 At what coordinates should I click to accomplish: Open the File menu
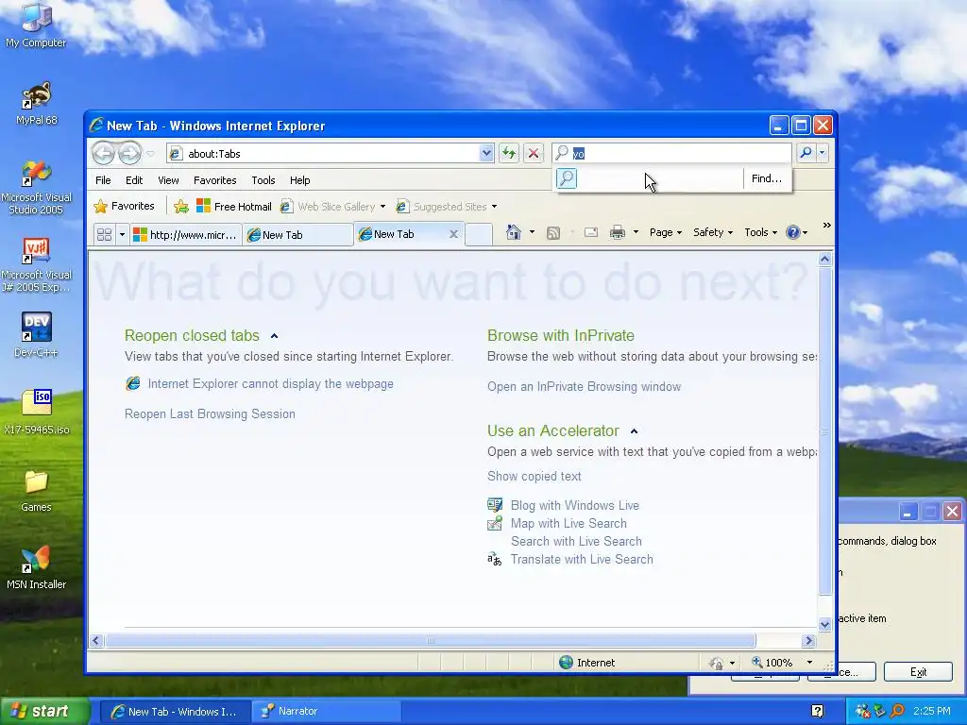point(103,180)
